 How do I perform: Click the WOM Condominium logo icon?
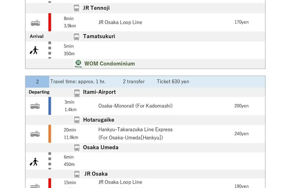(78, 64)
